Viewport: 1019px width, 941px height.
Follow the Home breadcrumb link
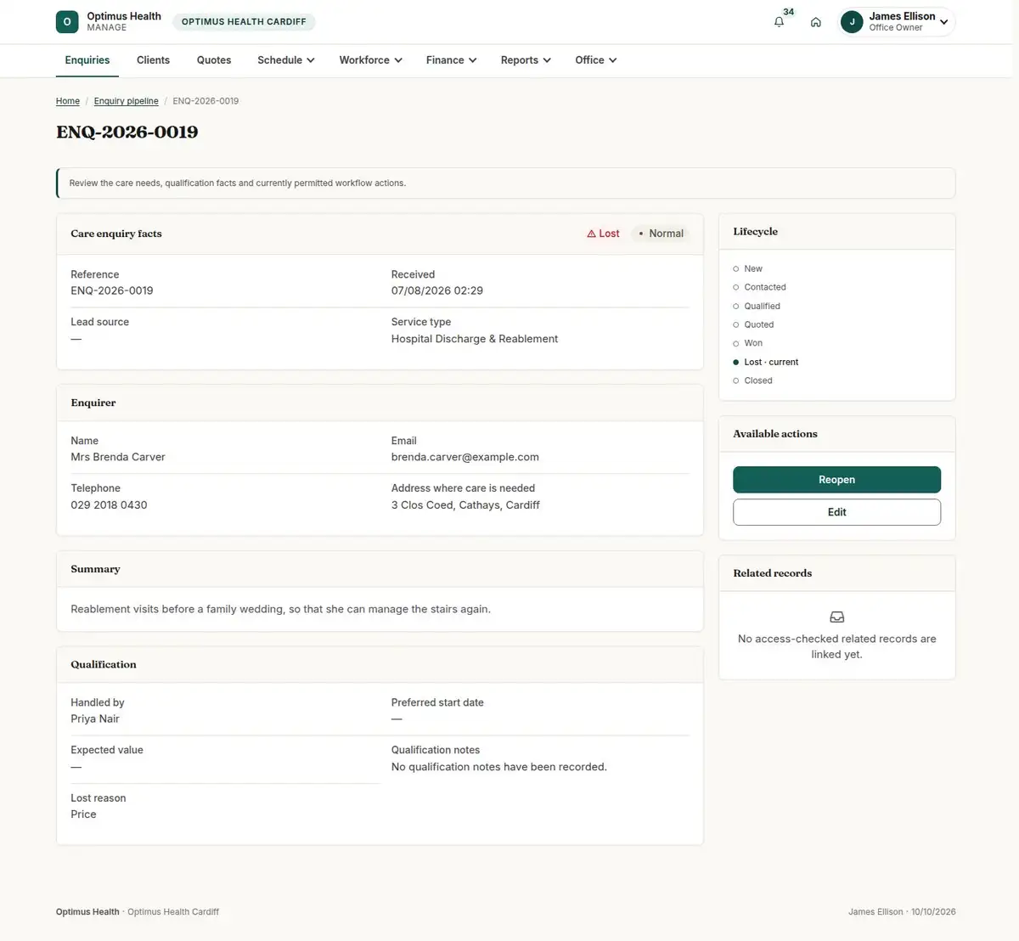[x=68, y=101]
